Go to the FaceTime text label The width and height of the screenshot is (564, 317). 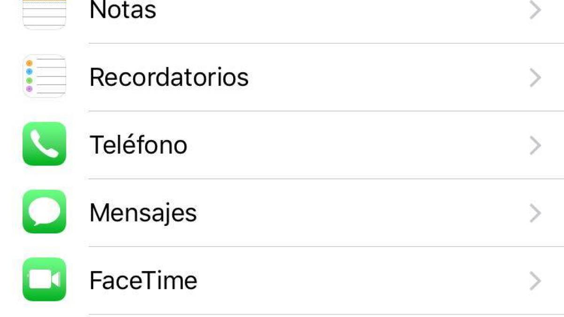[143, 280]
